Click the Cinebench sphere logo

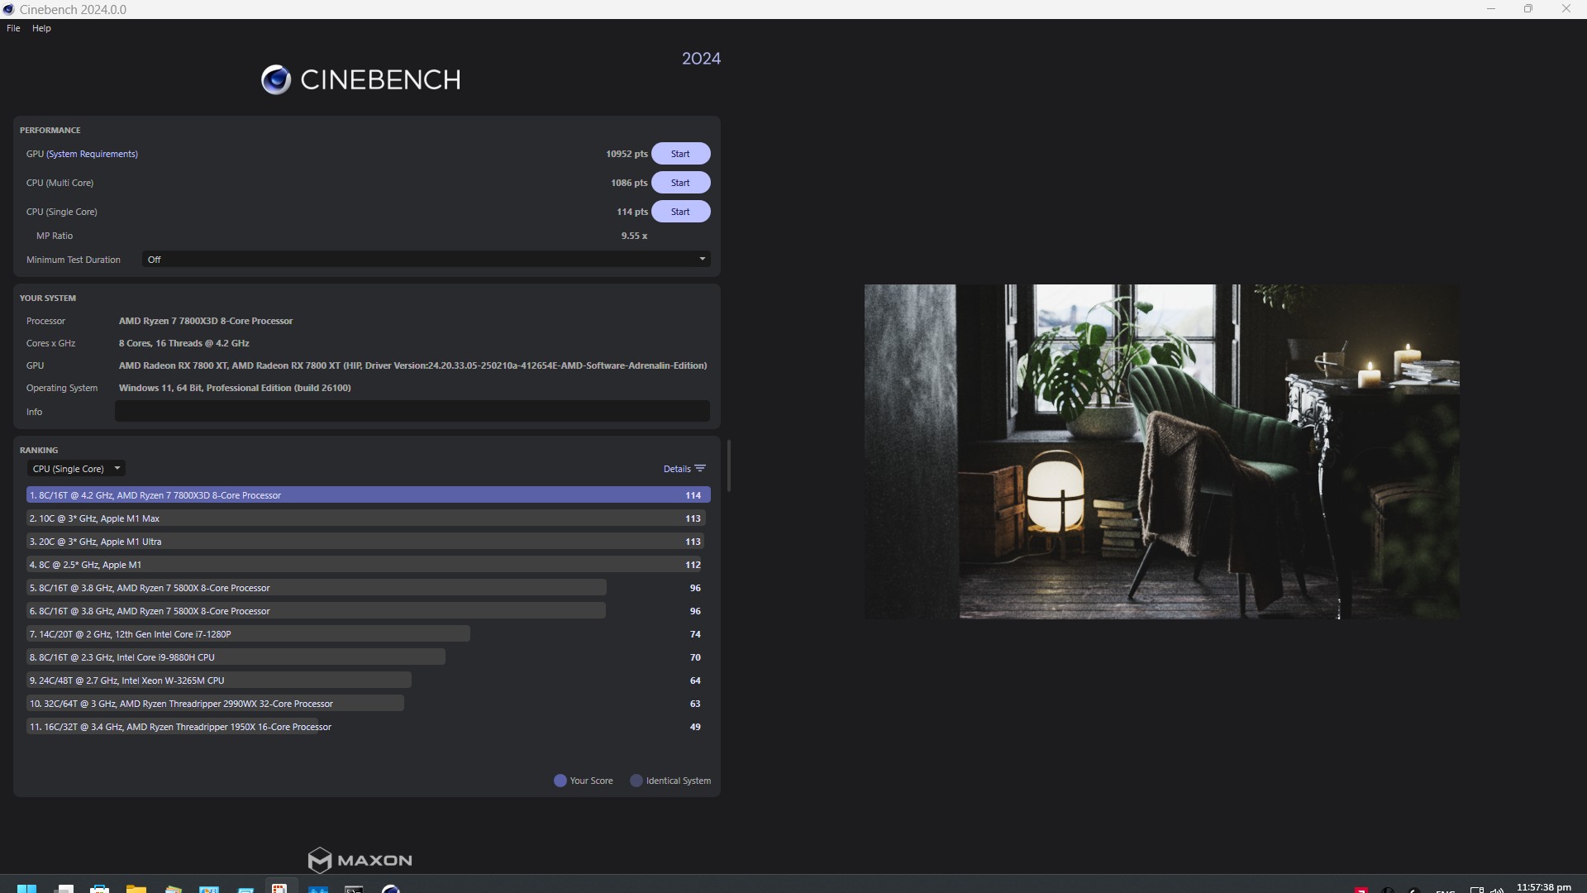click(x=276, y=79)
